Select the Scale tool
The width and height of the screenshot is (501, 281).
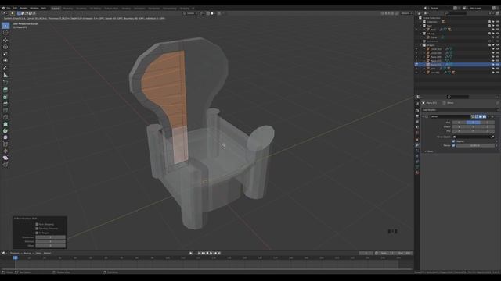click(5, 54)
